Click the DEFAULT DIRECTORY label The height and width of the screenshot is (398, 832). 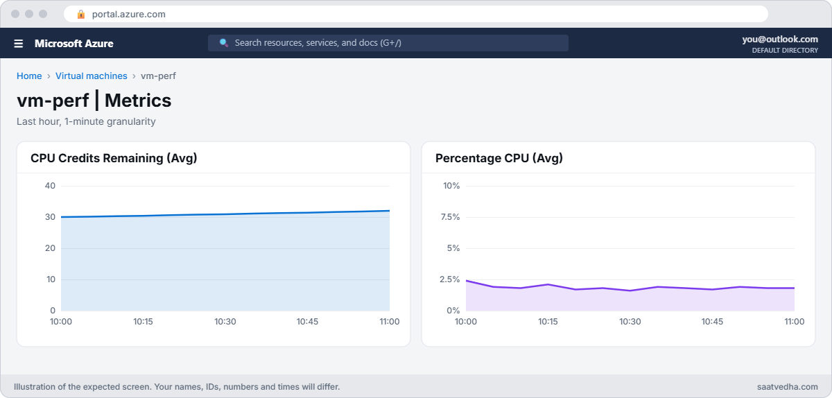coord(785,51)
